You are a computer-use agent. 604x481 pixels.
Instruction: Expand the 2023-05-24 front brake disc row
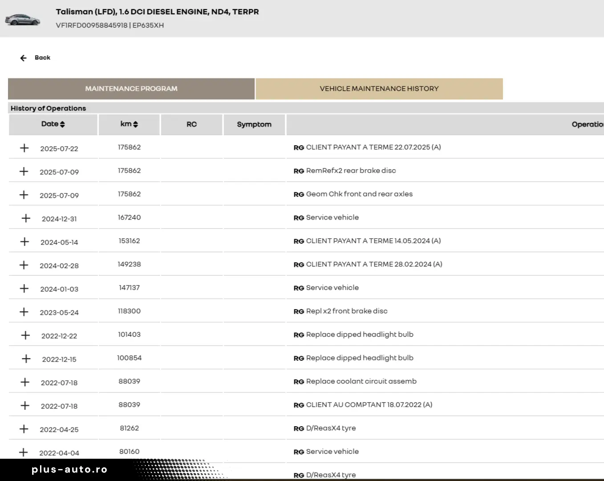pyautogui.click(x=24, y=312)
